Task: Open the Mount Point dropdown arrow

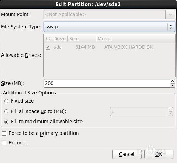Action: (x=170, y=15)
